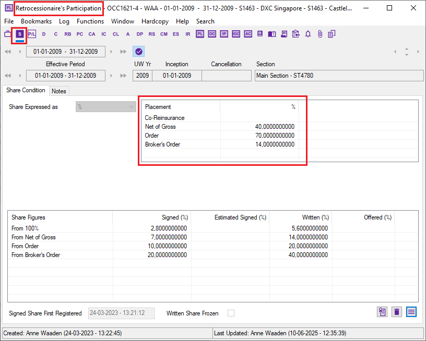Click the P/L toolbar icon
Viewport: 426px width, 341px height.
pos(32,34)
